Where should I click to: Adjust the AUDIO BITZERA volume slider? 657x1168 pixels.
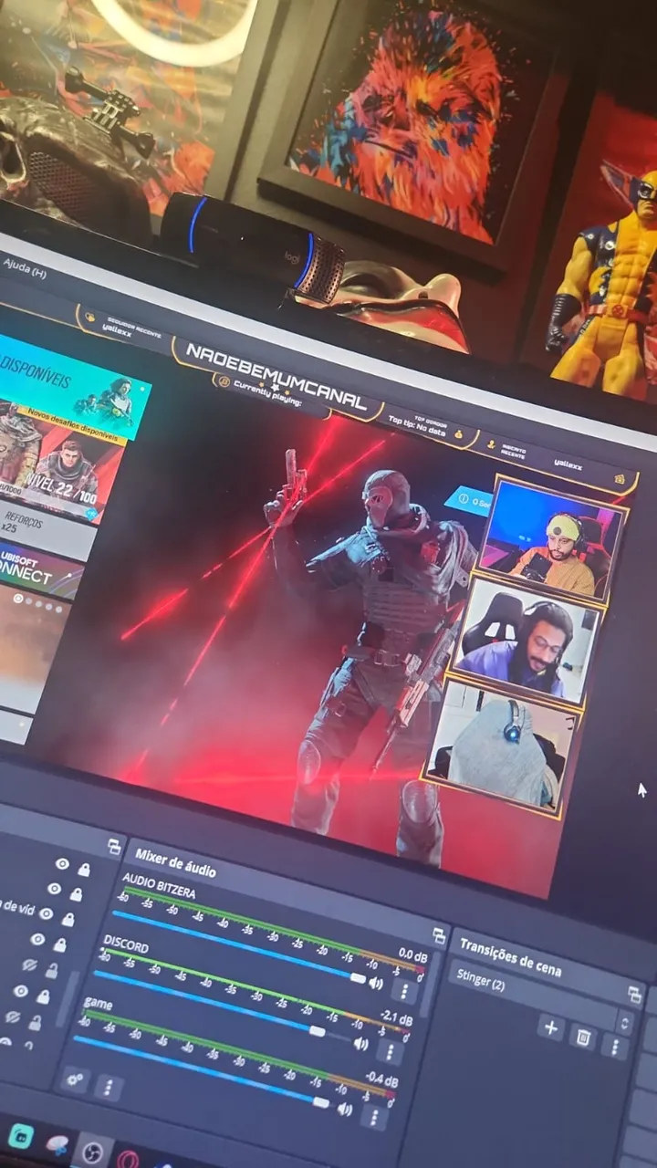coord(358,977)
